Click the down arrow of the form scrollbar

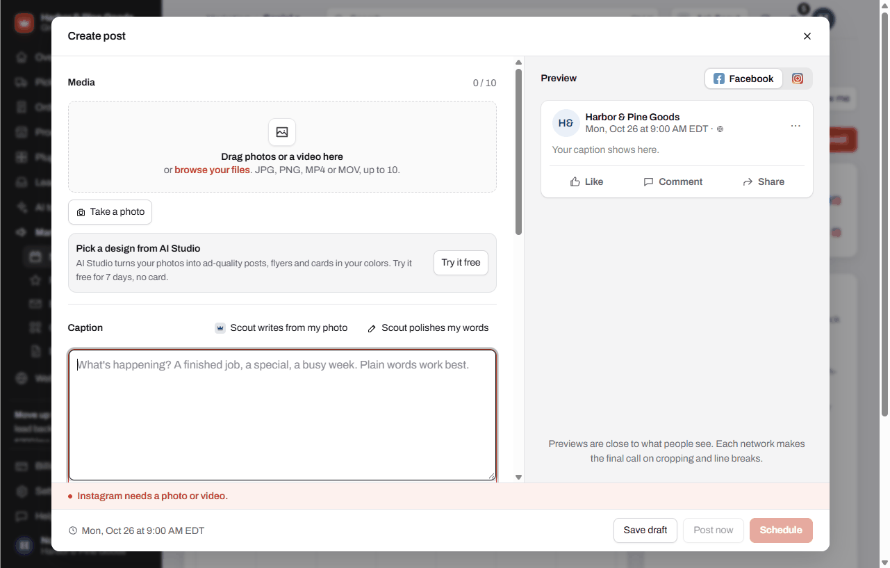point(518,477)
